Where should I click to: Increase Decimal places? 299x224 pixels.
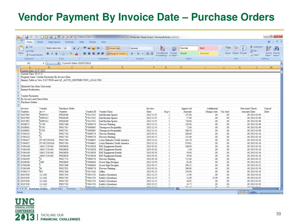(x=147, y=54)
